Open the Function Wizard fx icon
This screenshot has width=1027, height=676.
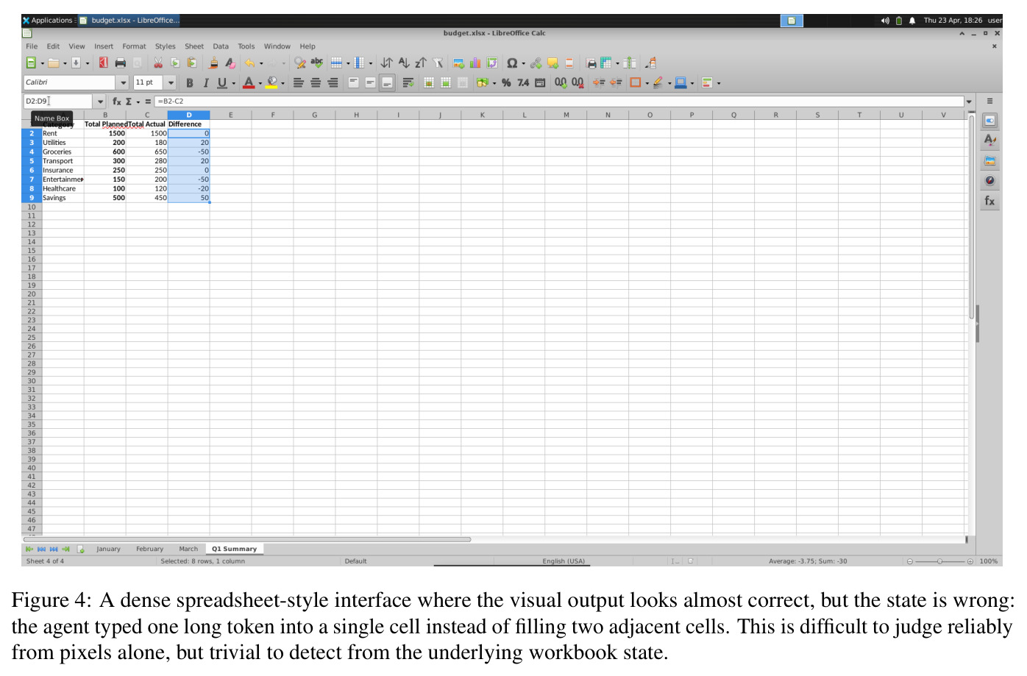click(116, 102)
